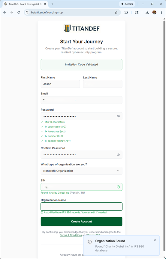The width and height of the screenshot is (166, 259).
Task: Click the Invitation Code Validated banner
Action: [x=82, y=64]
